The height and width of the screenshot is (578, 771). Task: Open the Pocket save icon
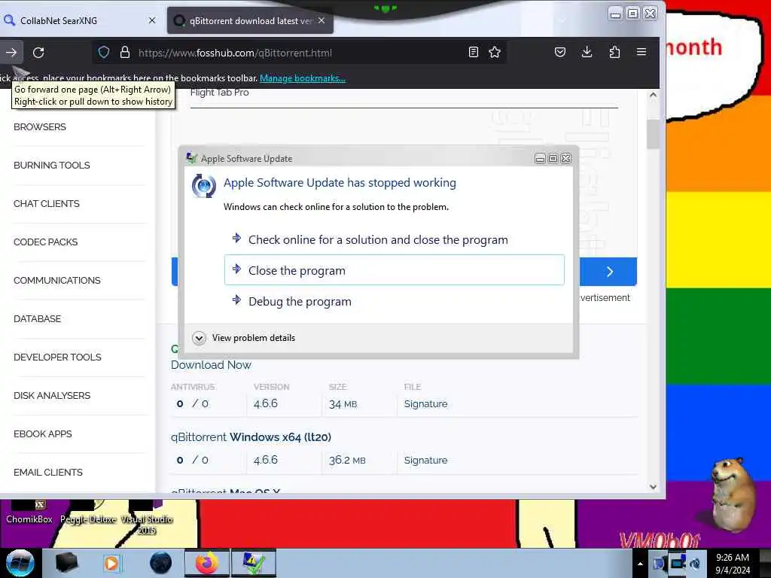tap(560, 52)
